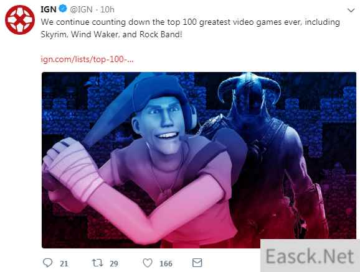Viewport: 360px width, 272px height.
Task: Open the ign.com/lists/top-100 link
Action: click(x=87, y=59)
